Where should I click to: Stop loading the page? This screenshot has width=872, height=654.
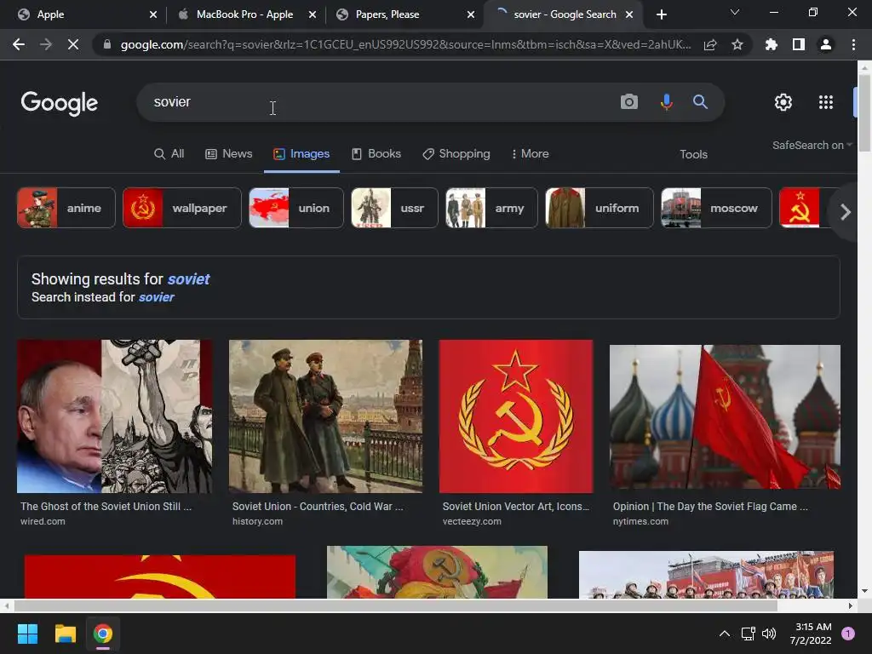(x=73, y=44)
